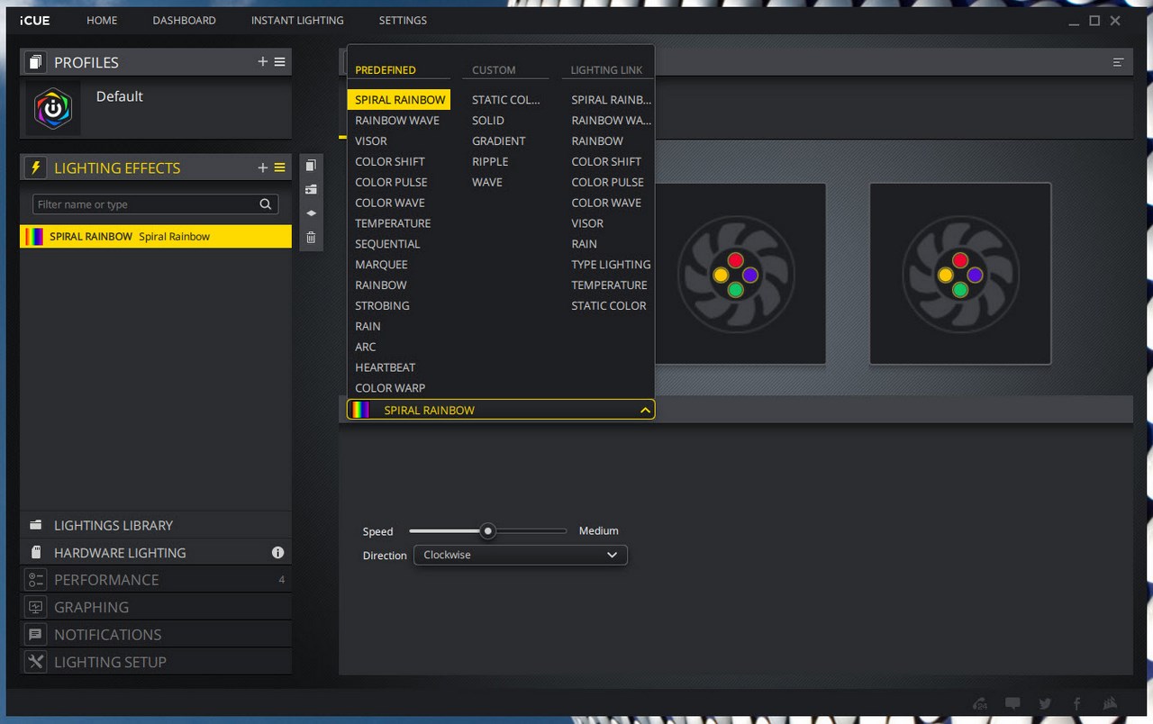Open the Direction dropdown set to Clockwise

[x=520, y=555]
